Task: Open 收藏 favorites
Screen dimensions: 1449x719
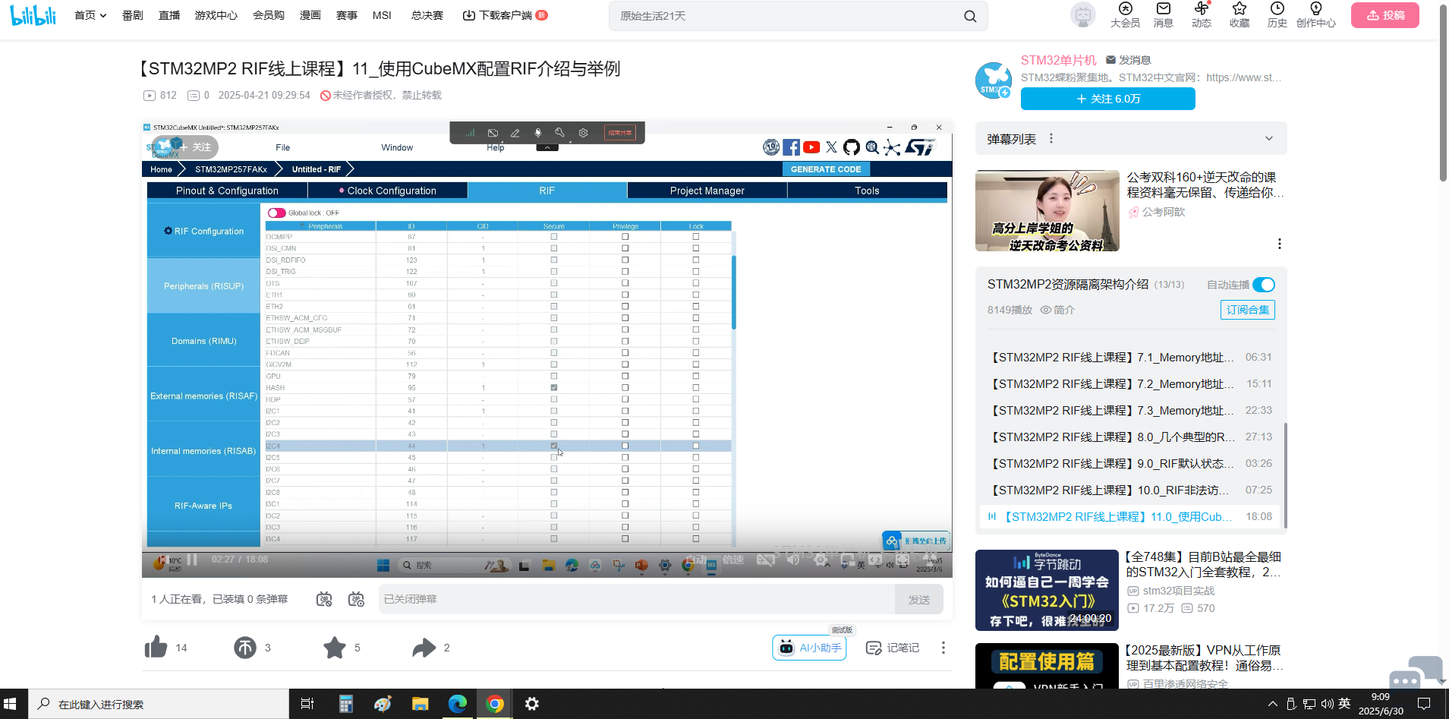Action: click(1239, 15)
